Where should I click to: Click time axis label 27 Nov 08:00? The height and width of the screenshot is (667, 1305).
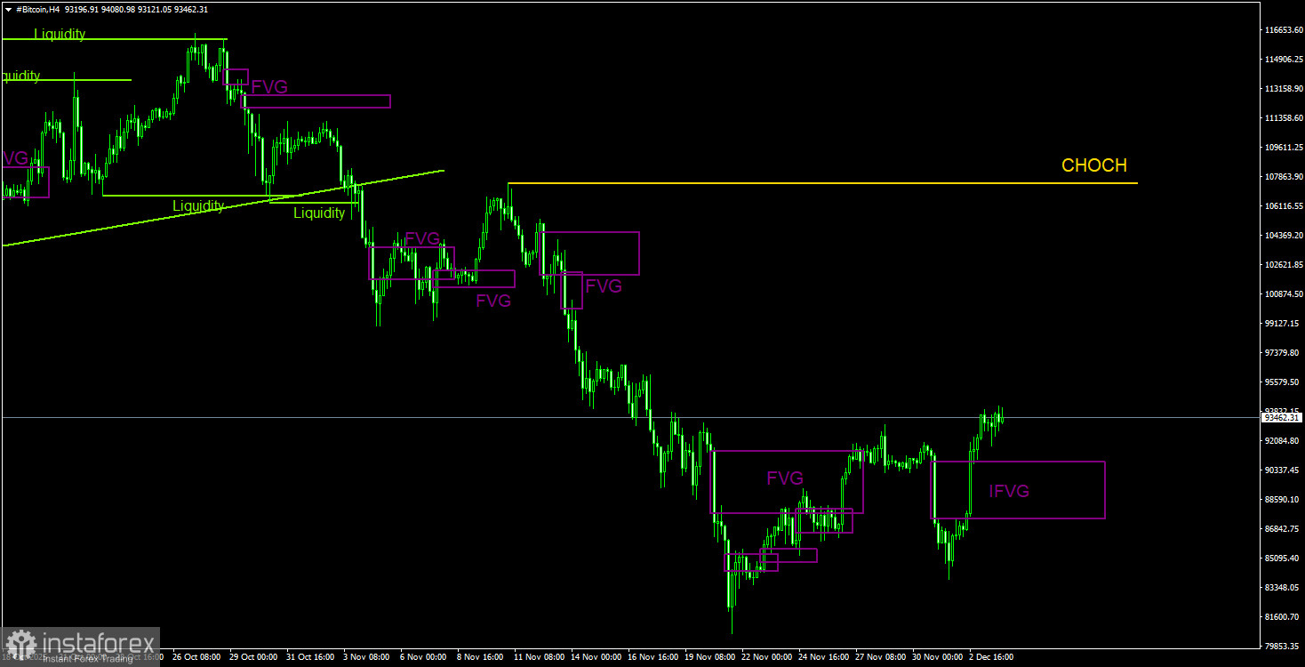point(879,657)
